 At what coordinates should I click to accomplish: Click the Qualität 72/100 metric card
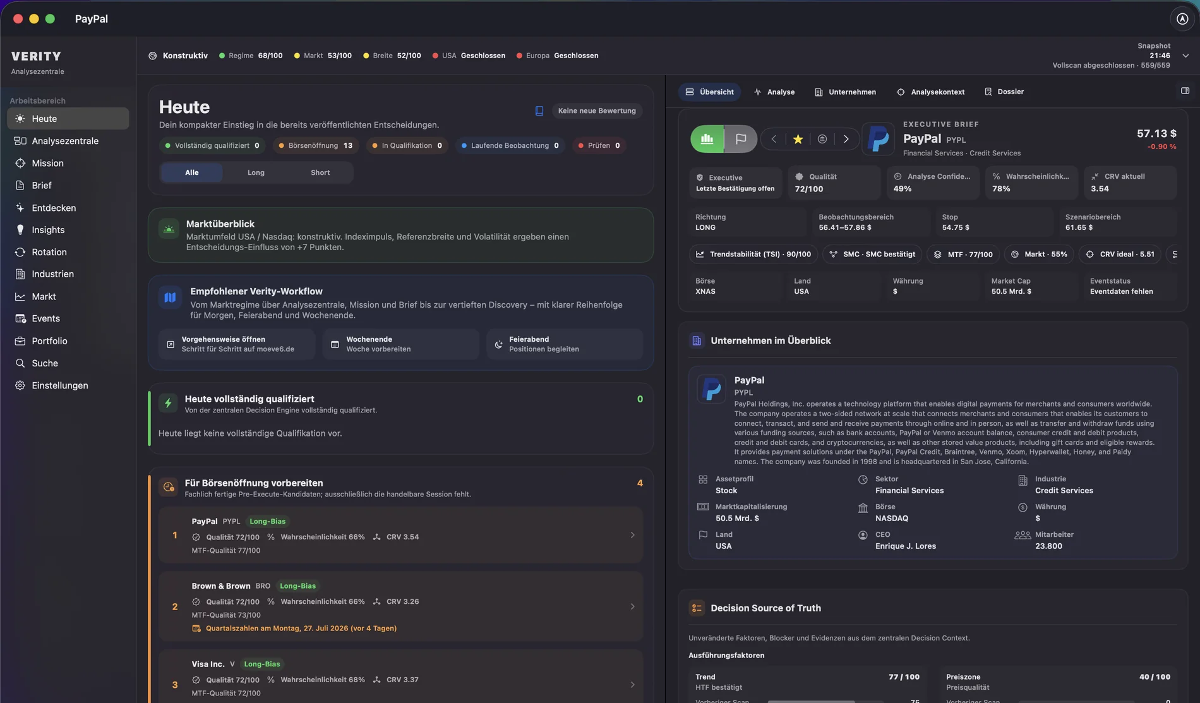coord(834,183)
